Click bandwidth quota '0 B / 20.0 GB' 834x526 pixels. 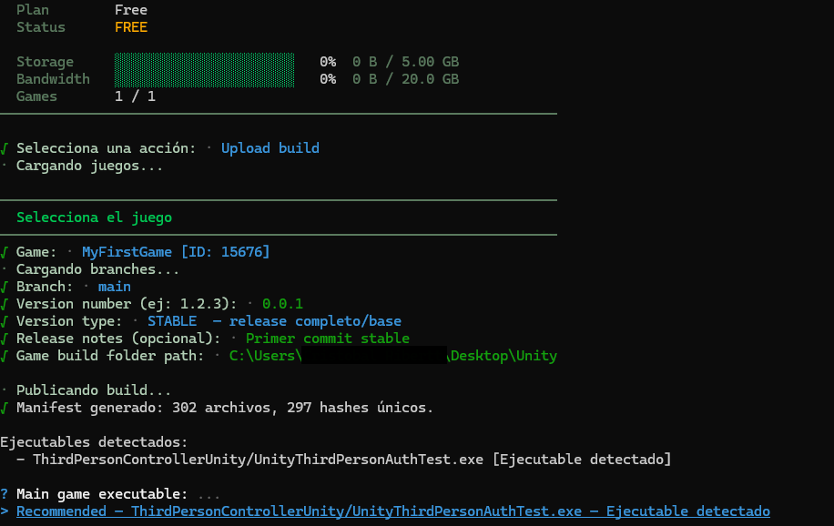tap(405, 79)
